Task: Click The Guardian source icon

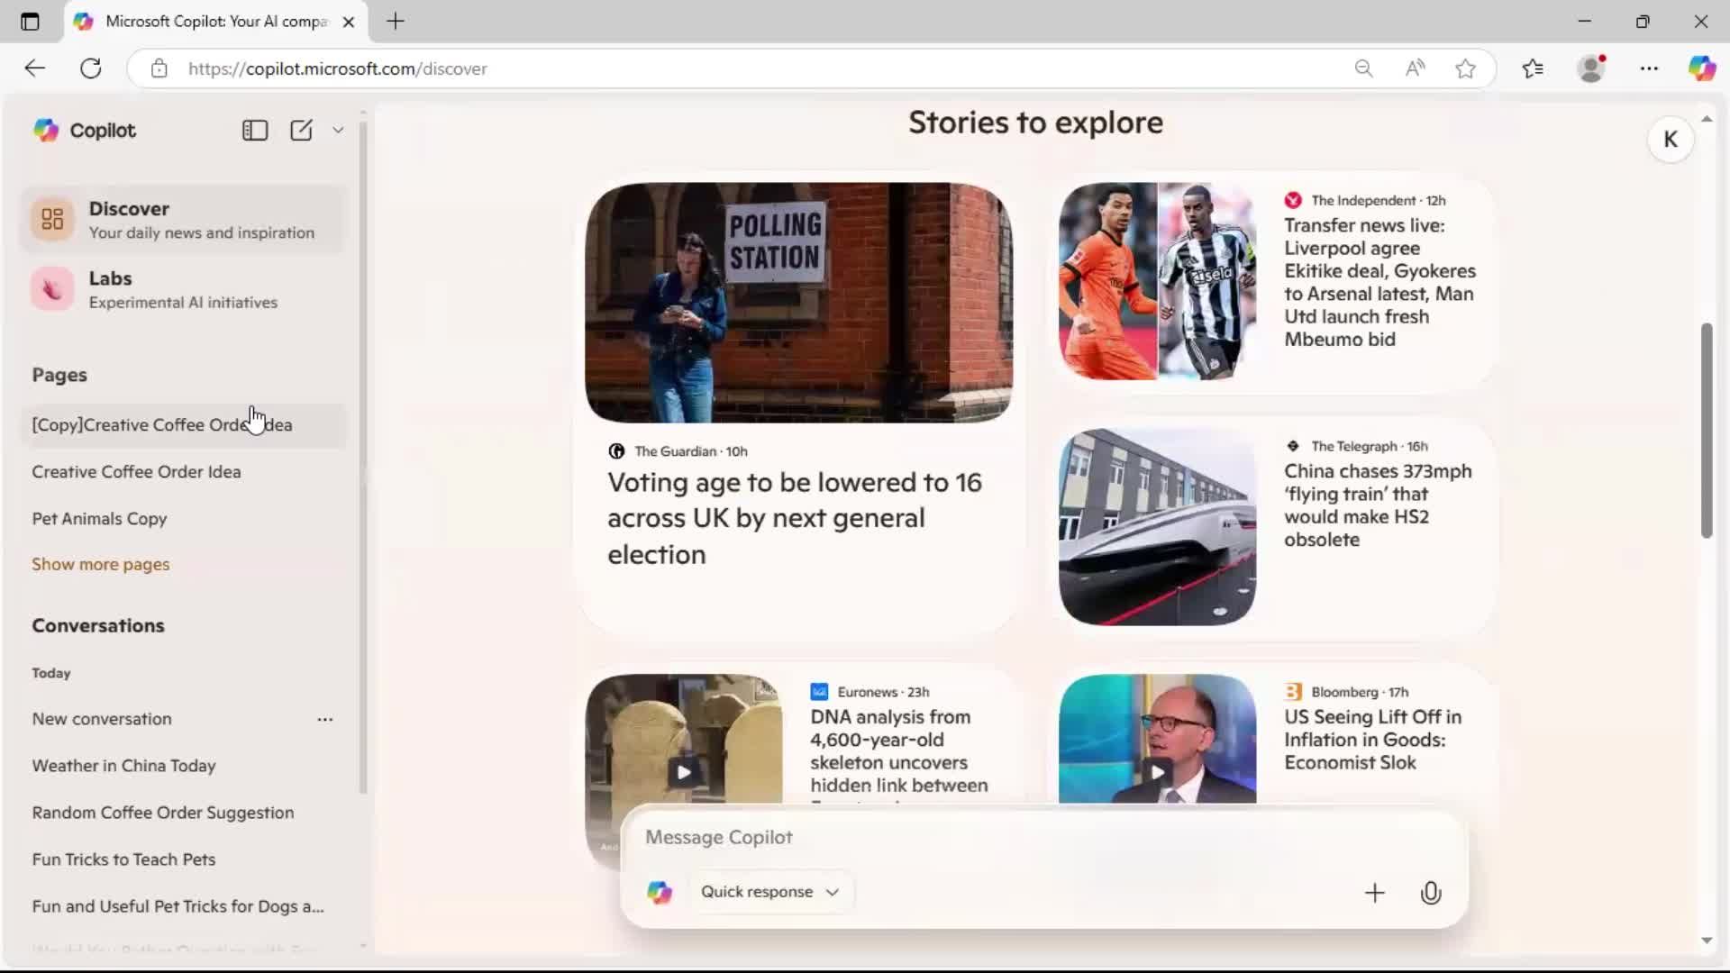Action: (616, 451)
